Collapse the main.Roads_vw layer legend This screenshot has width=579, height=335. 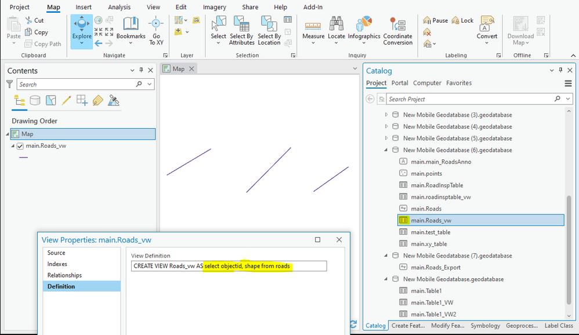(x=13, y=145)
